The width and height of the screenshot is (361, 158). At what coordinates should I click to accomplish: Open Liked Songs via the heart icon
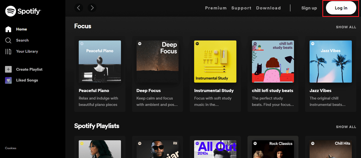click(x=8, y=80)
